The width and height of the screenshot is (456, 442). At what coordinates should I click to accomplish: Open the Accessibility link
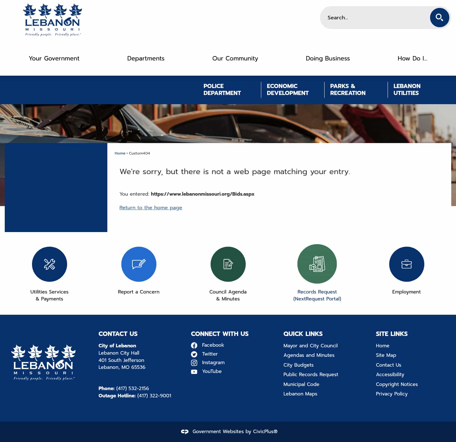click(x=390, y=375)
